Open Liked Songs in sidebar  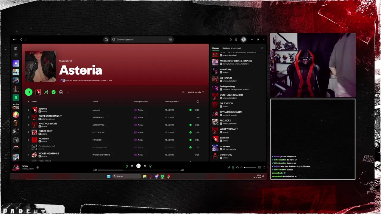(16, 63)
